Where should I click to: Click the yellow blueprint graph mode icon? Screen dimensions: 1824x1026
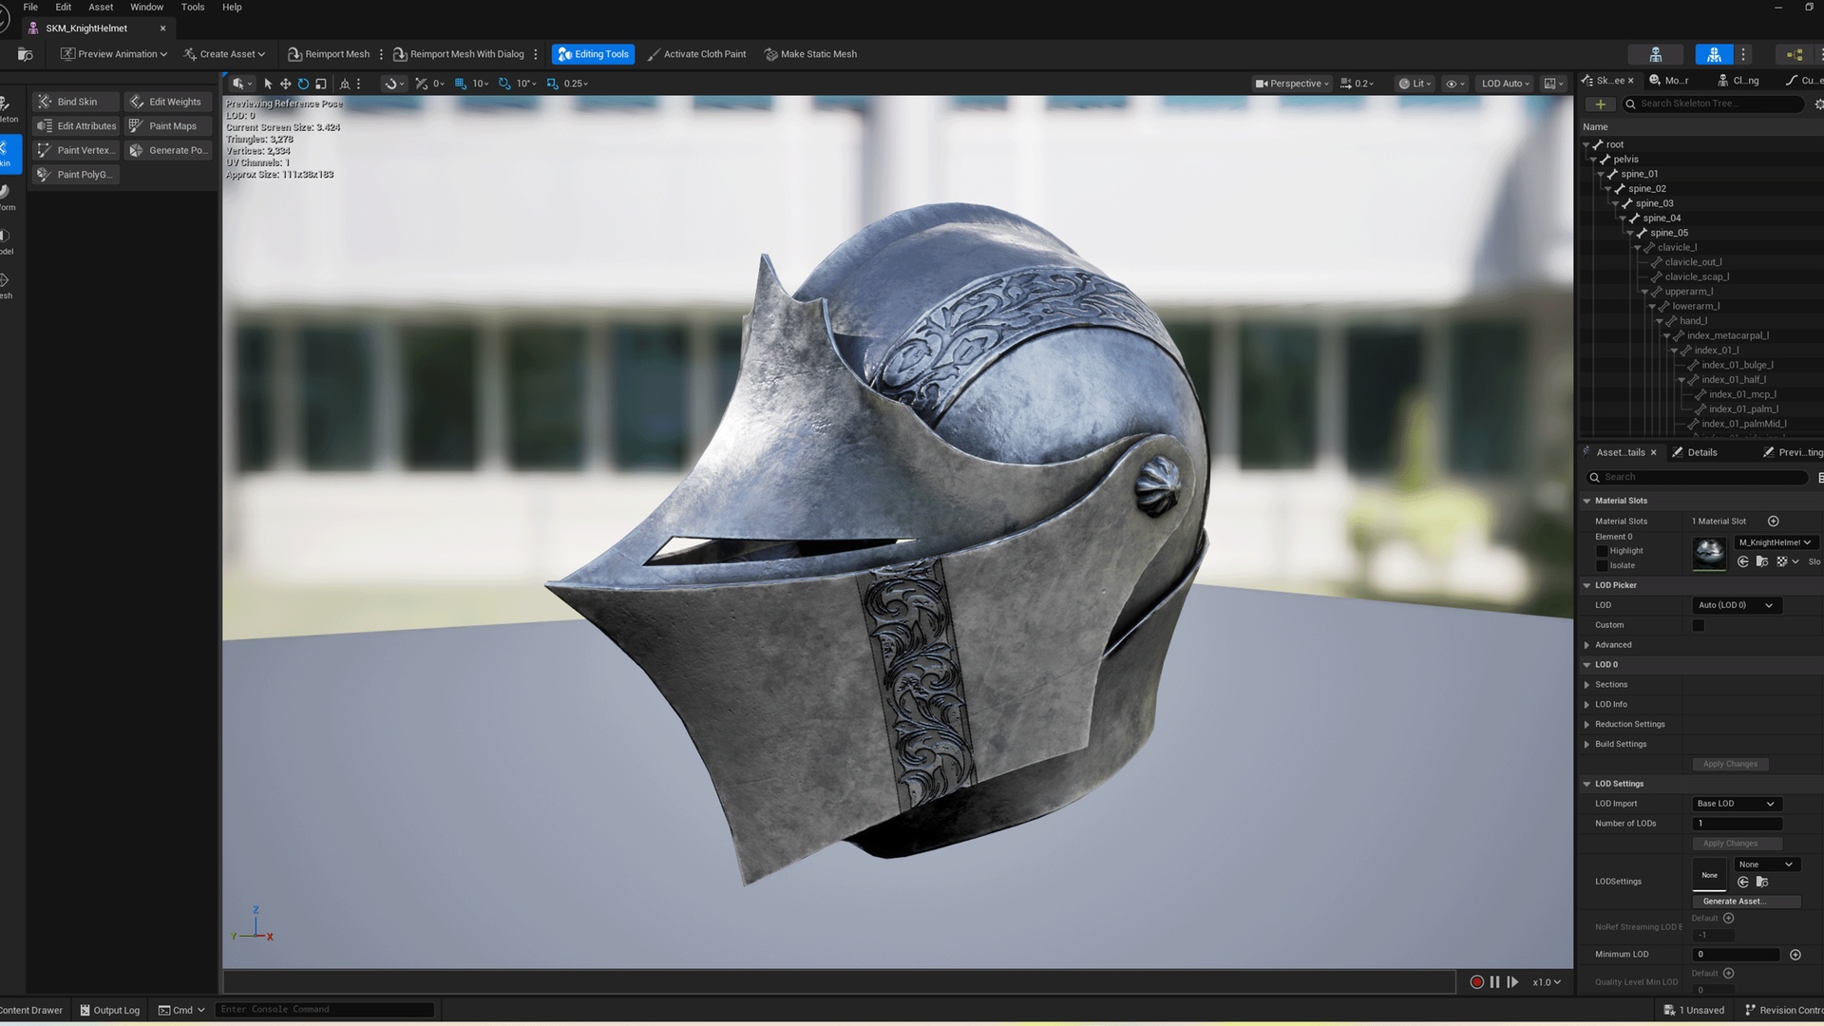pyautogui.click(x=1794, y=54)
